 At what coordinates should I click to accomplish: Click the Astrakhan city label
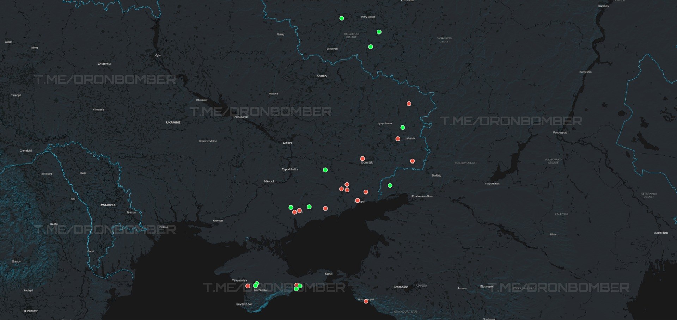[661, 233]
